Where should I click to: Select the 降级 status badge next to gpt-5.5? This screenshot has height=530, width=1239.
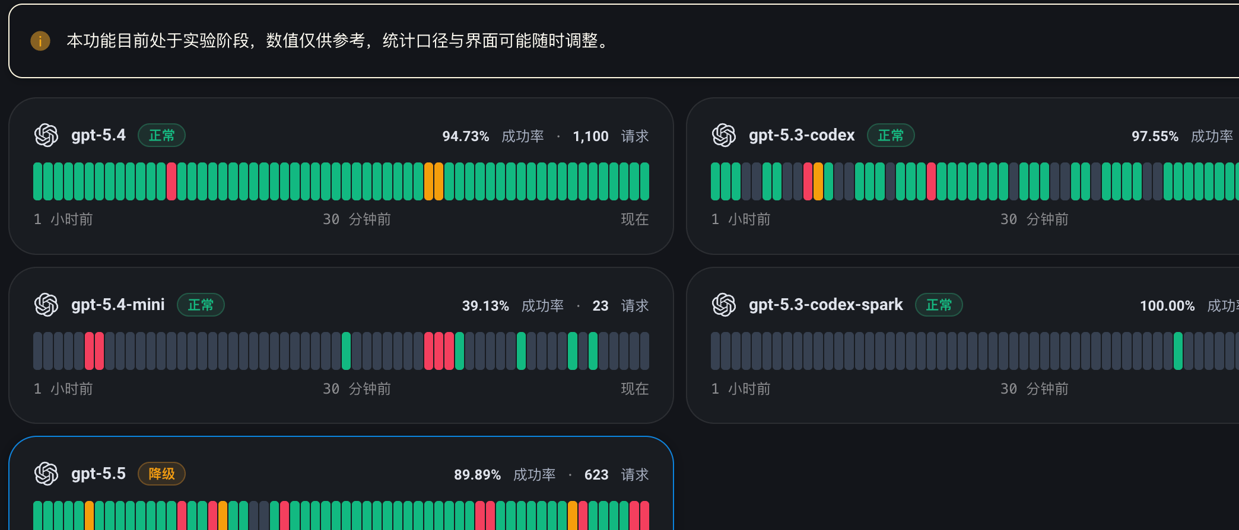[x=162, y=474]
